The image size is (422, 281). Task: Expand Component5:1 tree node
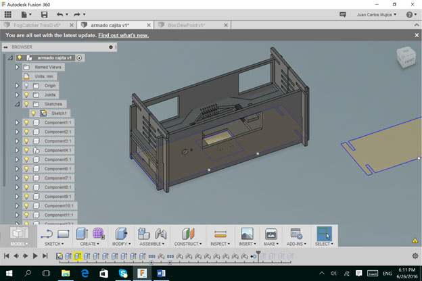(x=17, y=159)
